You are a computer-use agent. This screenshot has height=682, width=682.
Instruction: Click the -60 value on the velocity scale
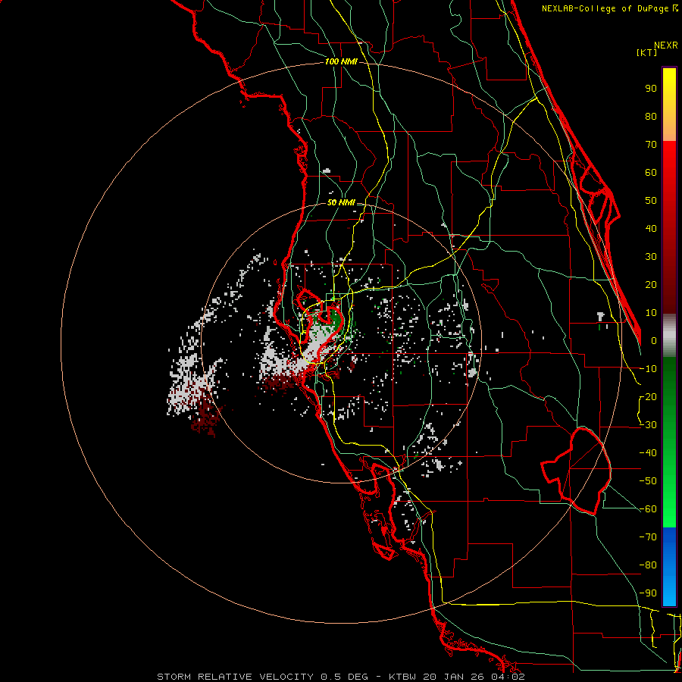pyautogui.click(x=648, y=509)
